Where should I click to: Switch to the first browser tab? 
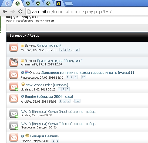click(x=7, y=4)
